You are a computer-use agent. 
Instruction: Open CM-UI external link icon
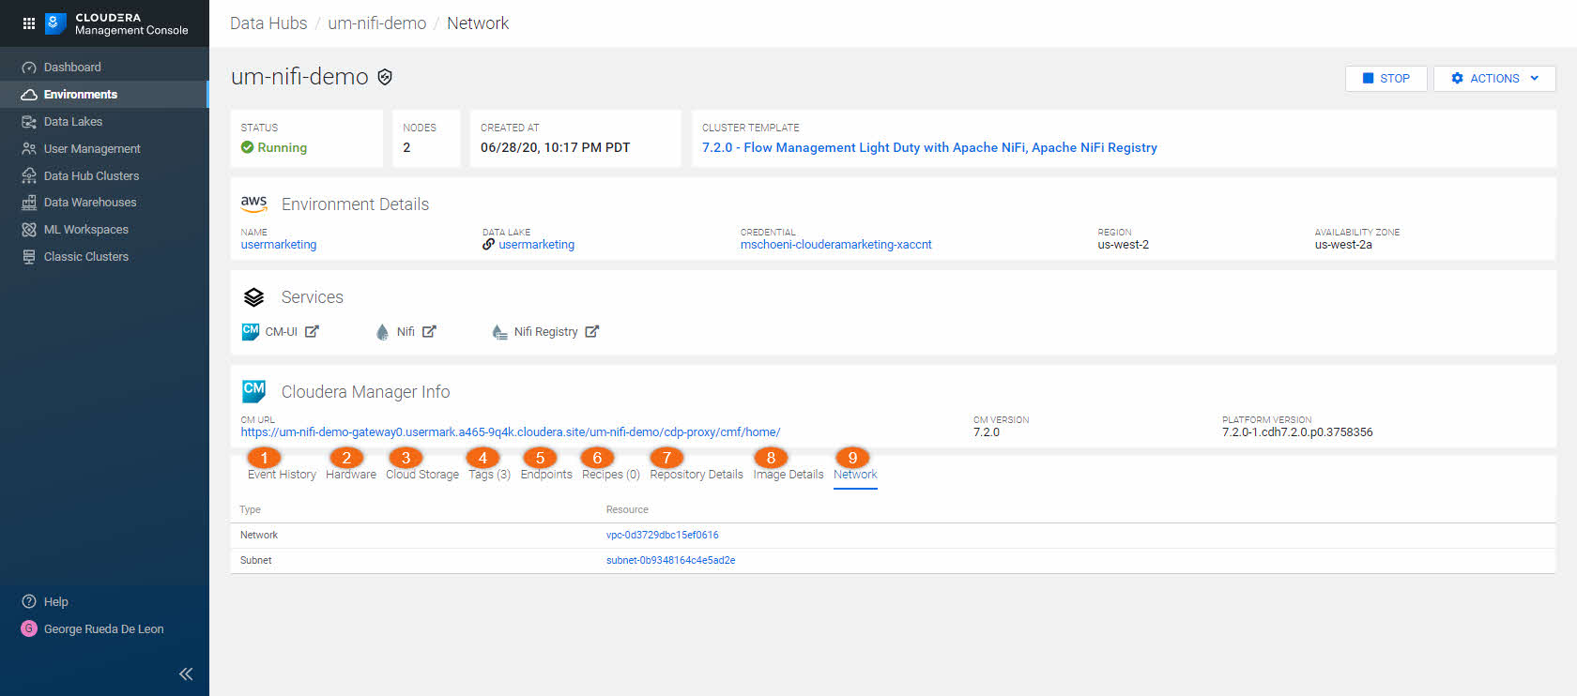(x=312, y=332)
